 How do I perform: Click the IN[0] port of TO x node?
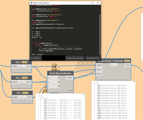(14, 66)
